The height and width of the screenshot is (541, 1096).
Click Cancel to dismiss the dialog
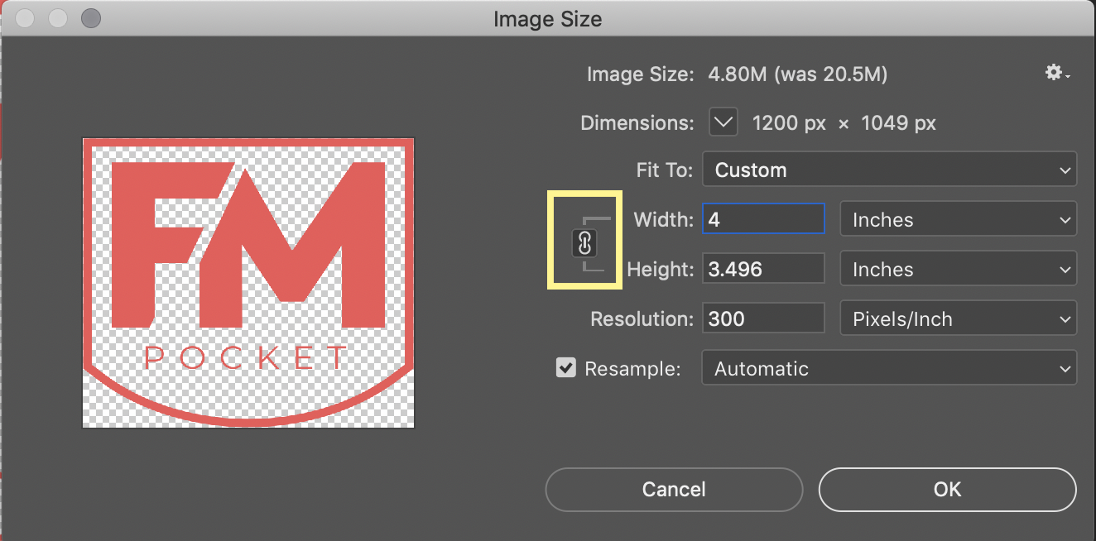point(673,489)
